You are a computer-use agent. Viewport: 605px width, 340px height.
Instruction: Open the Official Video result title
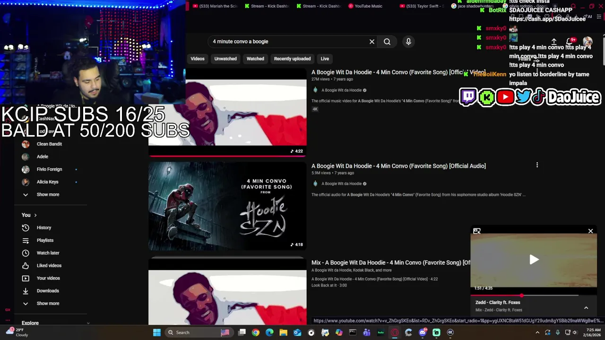tap(398, 72)
